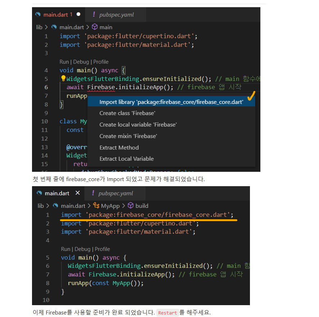The height and width of the screenshot is (317, 319).
Task: Click the material.dart import on line 3 in the lower editor
Action: click(128, 231)
